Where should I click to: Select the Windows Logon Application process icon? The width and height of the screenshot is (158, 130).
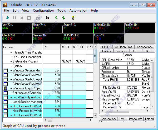(6, 88)
